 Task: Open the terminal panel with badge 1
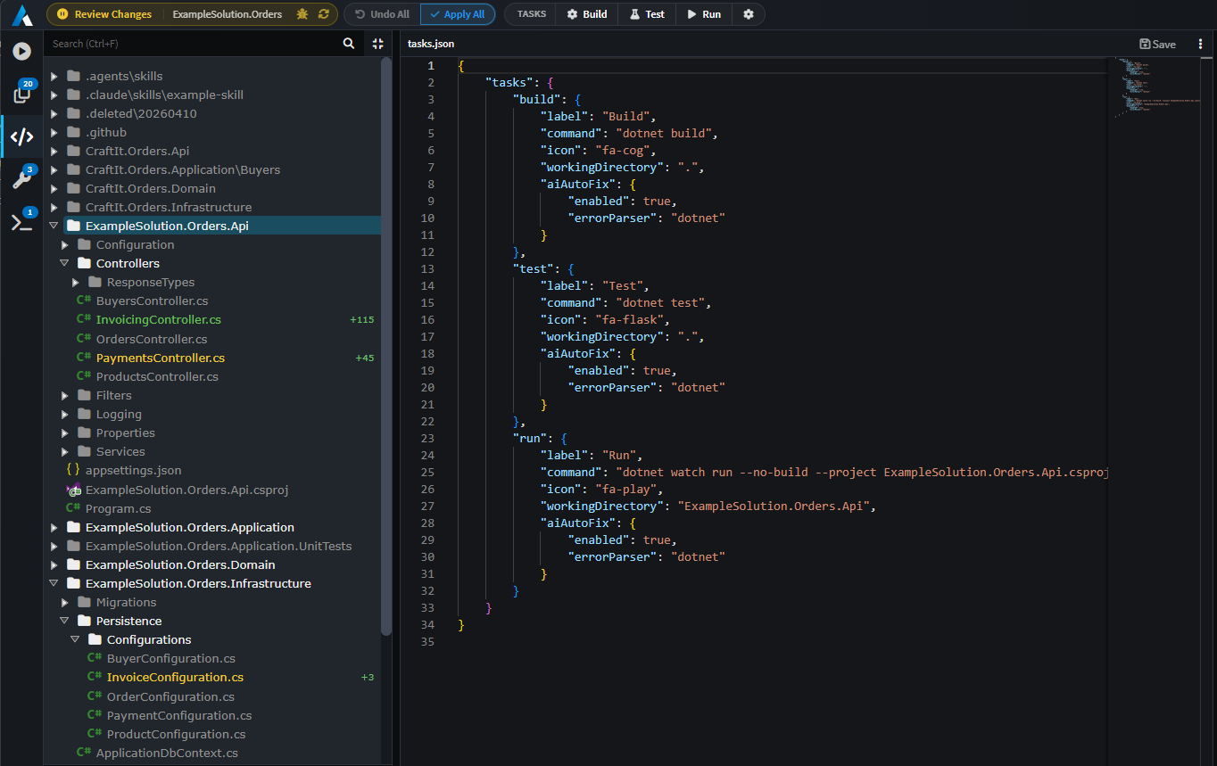21,222
